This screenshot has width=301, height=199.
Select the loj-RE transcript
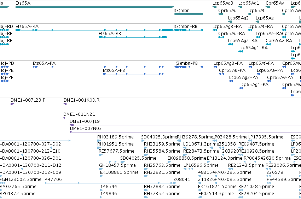pyautogui.click(x=5, y=37)
